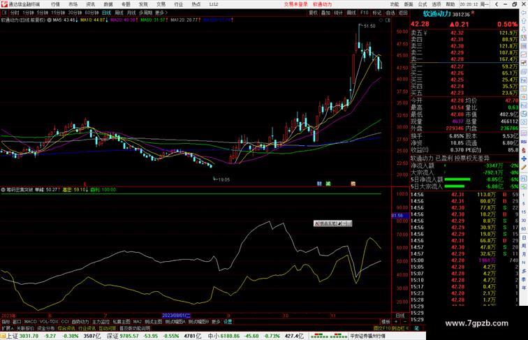Viewport: 528px width, 340px height.
Task: Switch chart to 1分钟 period
Action: tap(28, 13)
